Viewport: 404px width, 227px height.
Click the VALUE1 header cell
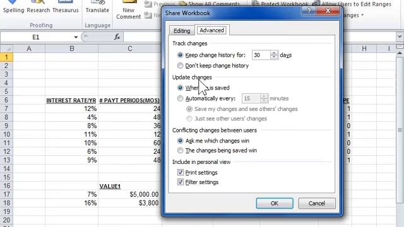tap(130, 186)
